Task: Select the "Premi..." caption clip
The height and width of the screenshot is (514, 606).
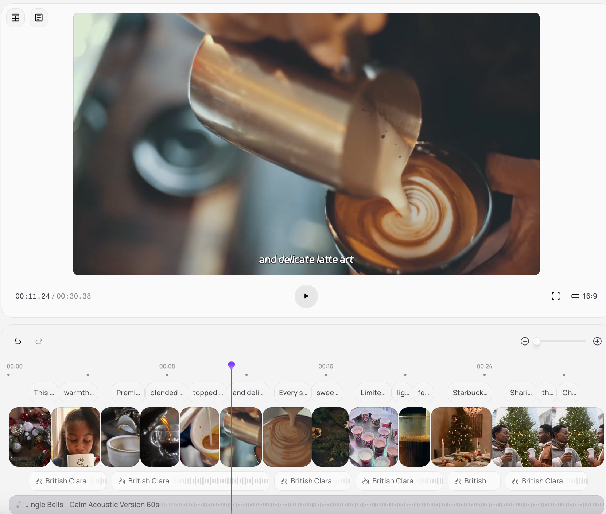Action: click(128, 393)
